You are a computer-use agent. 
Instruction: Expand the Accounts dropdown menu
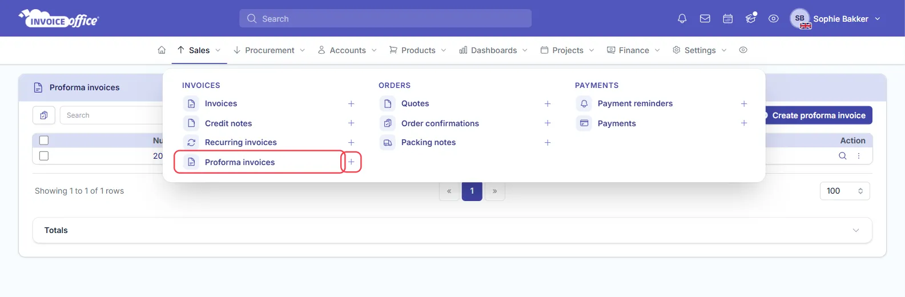coord(347,50)
